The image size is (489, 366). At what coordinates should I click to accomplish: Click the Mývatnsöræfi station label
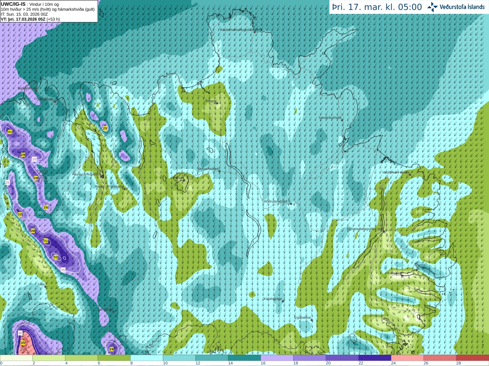208,169
